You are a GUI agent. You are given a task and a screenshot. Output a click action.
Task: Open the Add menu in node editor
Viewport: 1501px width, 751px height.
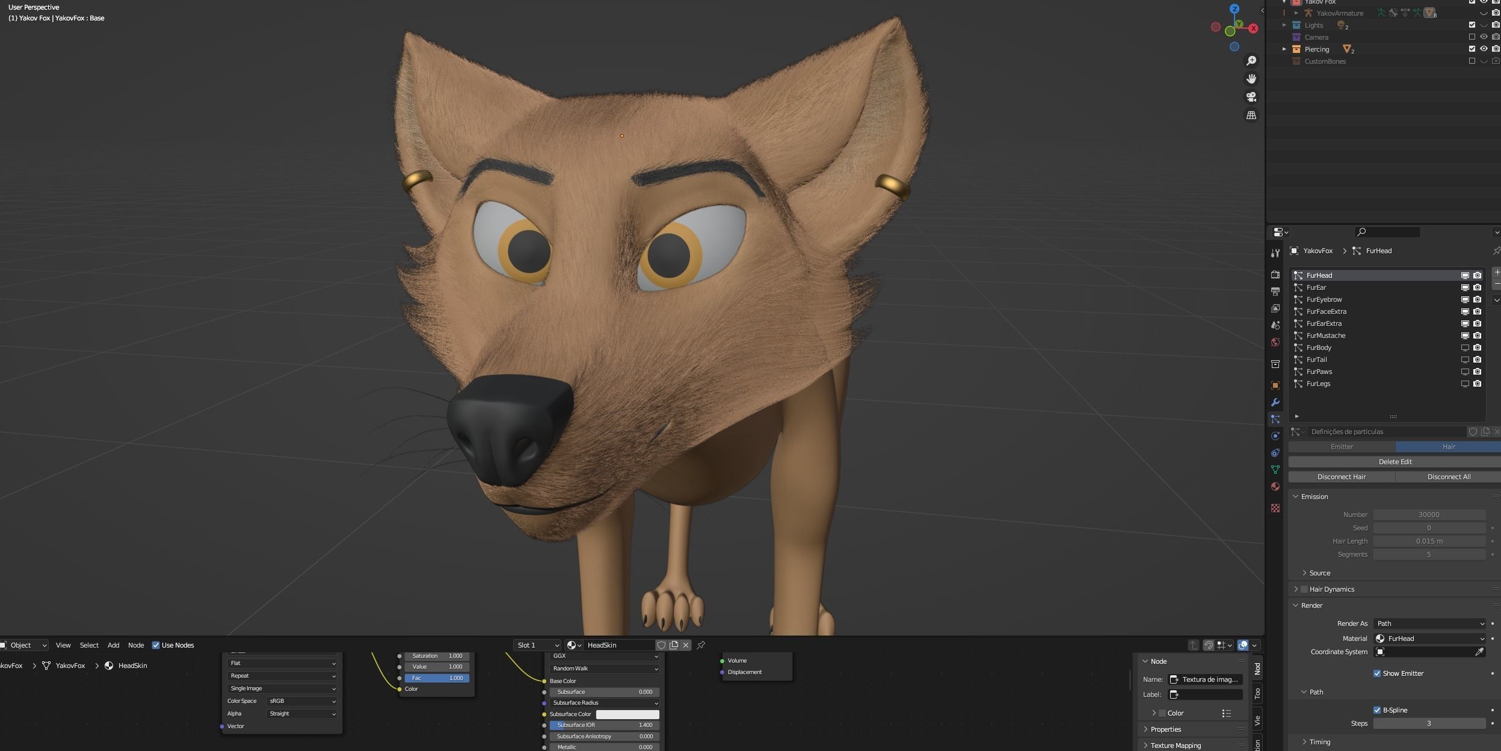[113, 645]
